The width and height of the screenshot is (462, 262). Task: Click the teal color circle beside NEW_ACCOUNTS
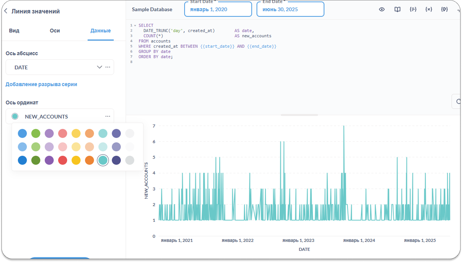click(15, 116)
